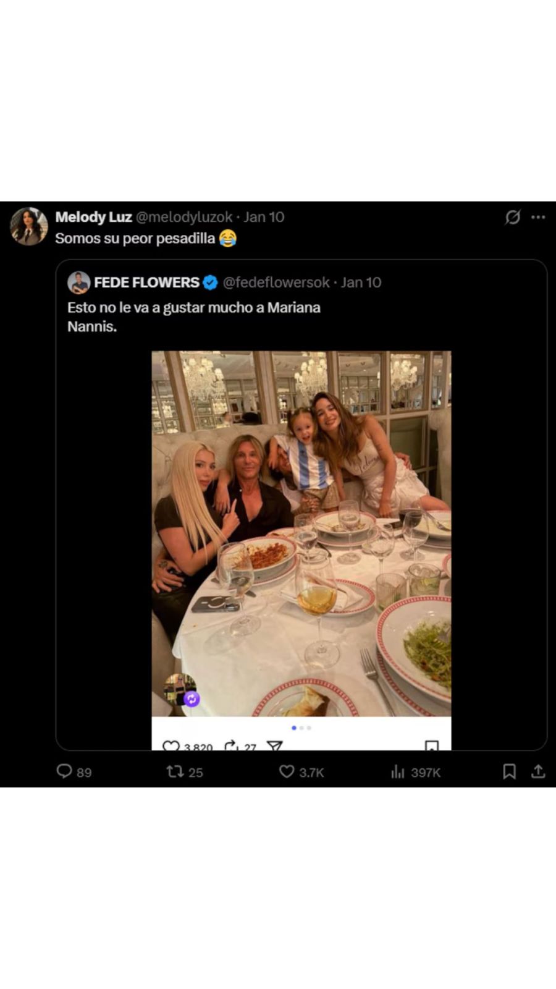This screenshot has height=989, width=556.
Task: Open the three-dot more options menu
Action: tap(538, 217)
